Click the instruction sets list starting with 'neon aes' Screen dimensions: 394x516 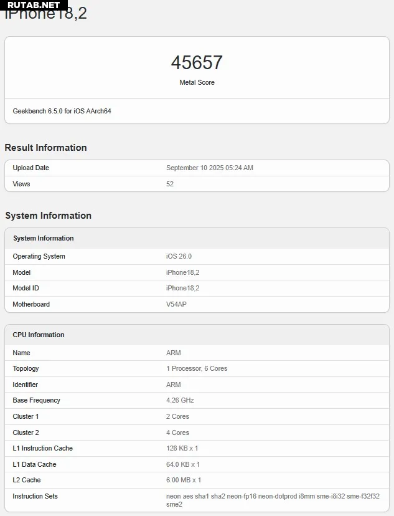pyautogui.click(x=273, y=500)
